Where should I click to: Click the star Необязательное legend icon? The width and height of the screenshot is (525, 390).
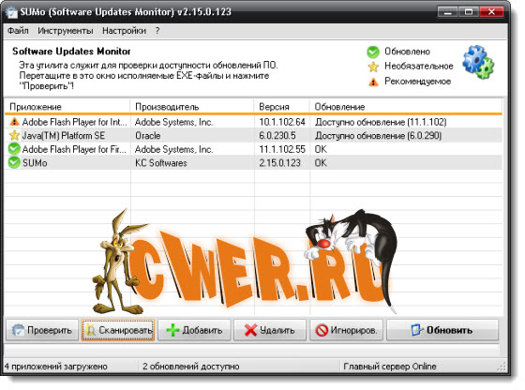[x=373, y=67]
